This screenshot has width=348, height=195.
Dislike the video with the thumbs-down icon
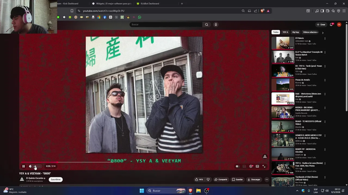click(208, 180)
